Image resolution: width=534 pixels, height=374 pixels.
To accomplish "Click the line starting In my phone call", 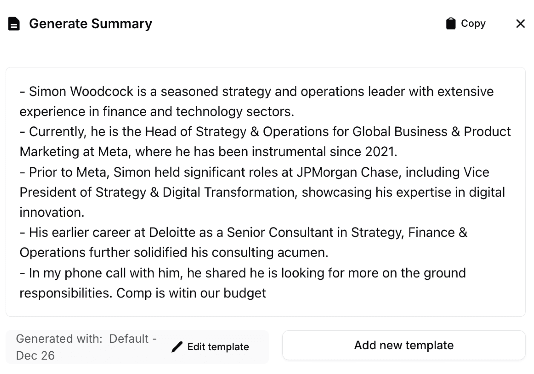I will coord(243,273).
